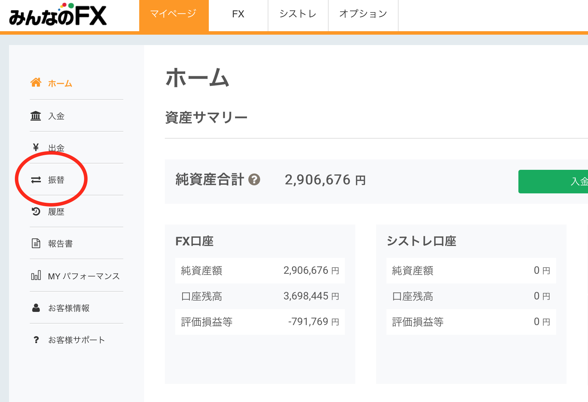
Task: Open the お客様情報 sidebar link
Action: tap(69, 308)
